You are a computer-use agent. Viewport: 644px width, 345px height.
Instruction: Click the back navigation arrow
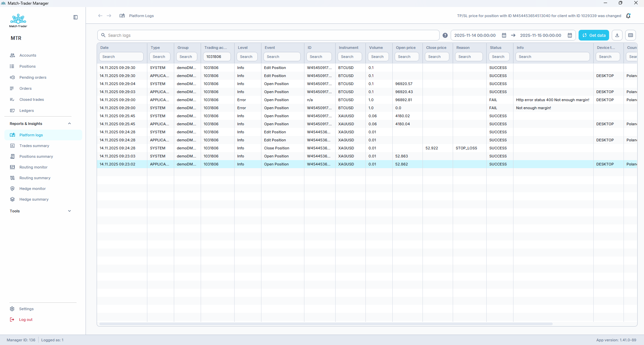[x=100, y=16]
